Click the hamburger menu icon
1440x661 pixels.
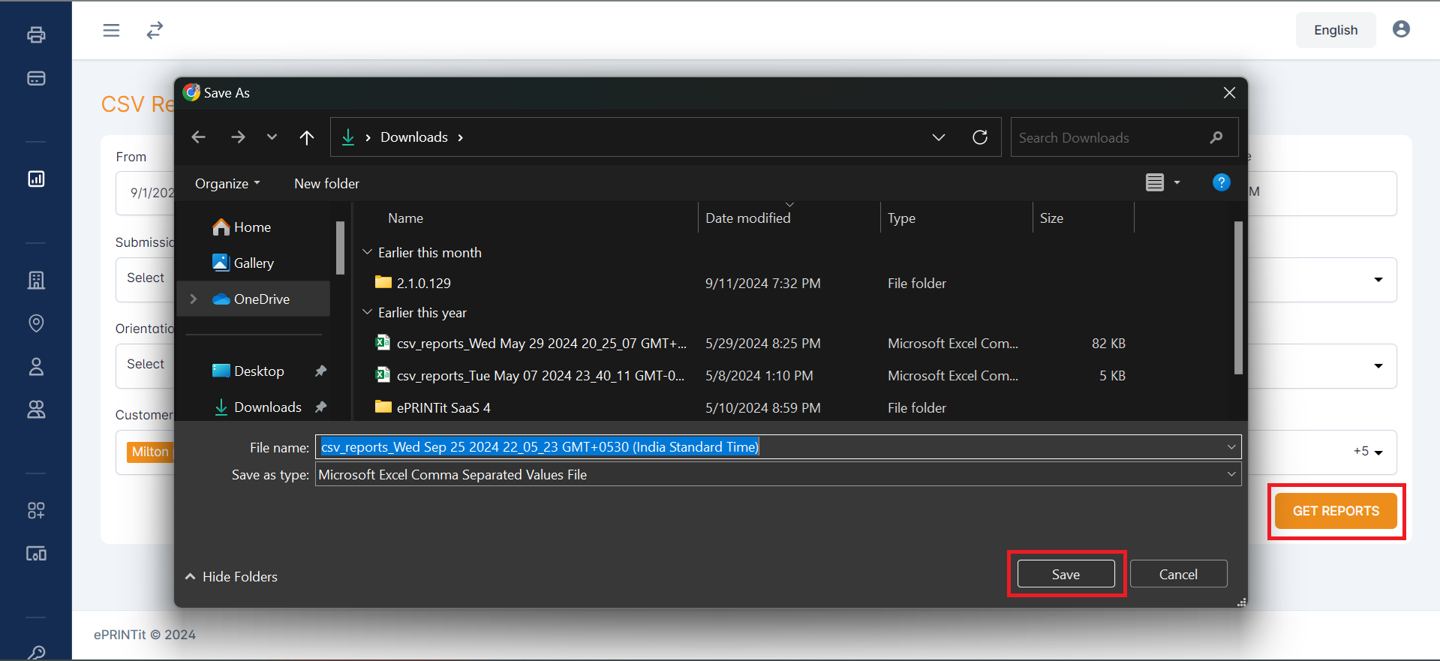pos(111,30)
